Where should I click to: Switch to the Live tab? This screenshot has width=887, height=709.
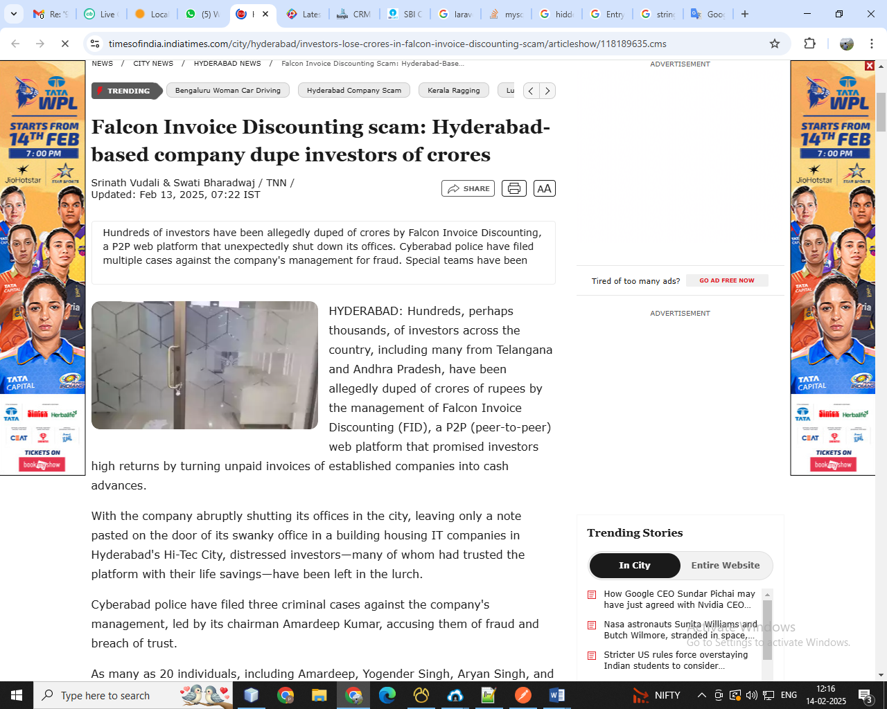(x=102, y=14)
